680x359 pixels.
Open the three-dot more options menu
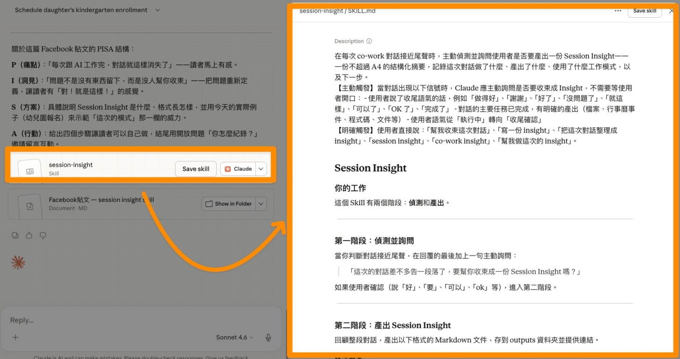point(618,11)
